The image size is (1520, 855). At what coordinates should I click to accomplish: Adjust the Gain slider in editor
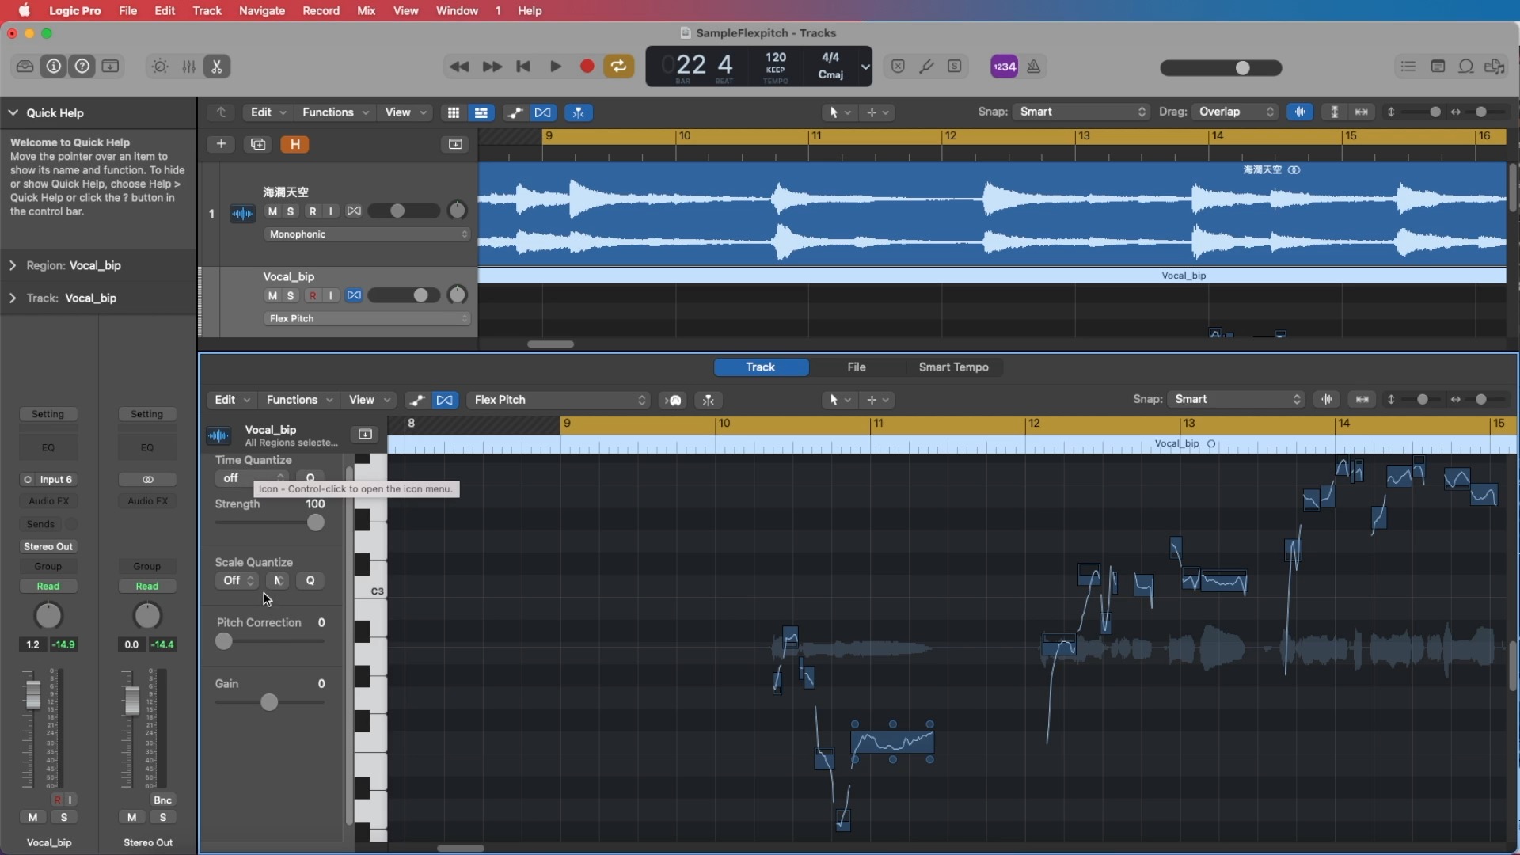(x=269, y=702)
